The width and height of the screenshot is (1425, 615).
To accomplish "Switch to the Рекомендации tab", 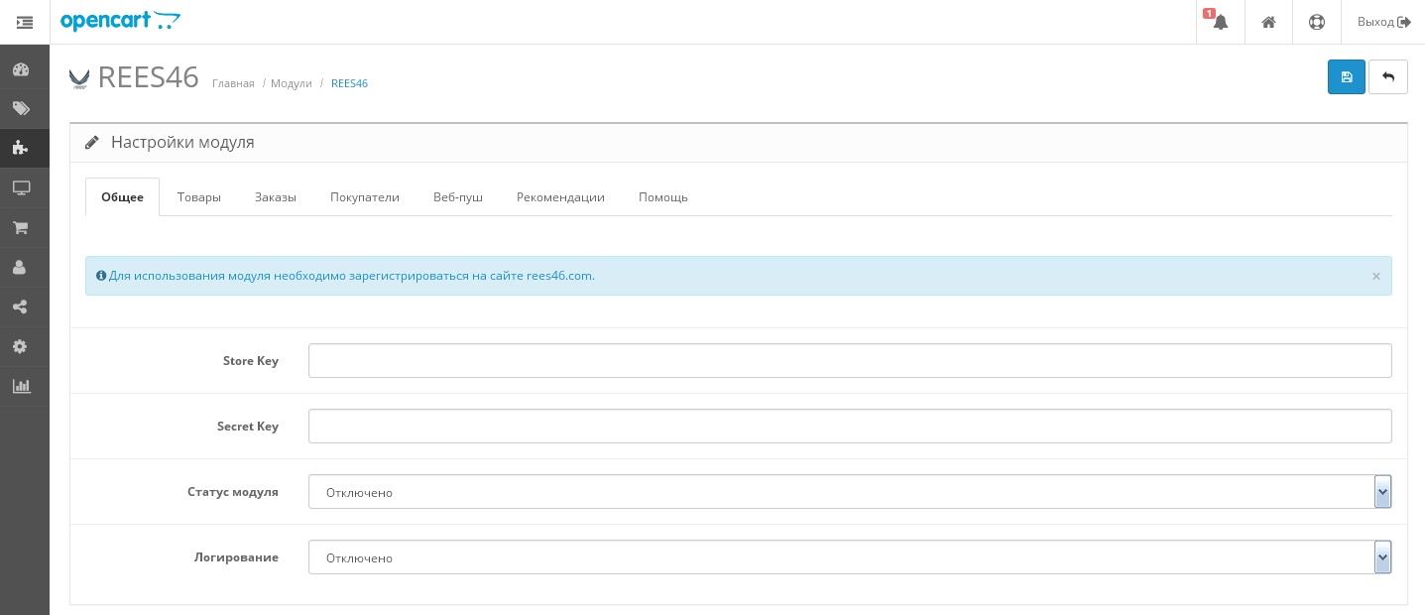I will click(560, 197).
